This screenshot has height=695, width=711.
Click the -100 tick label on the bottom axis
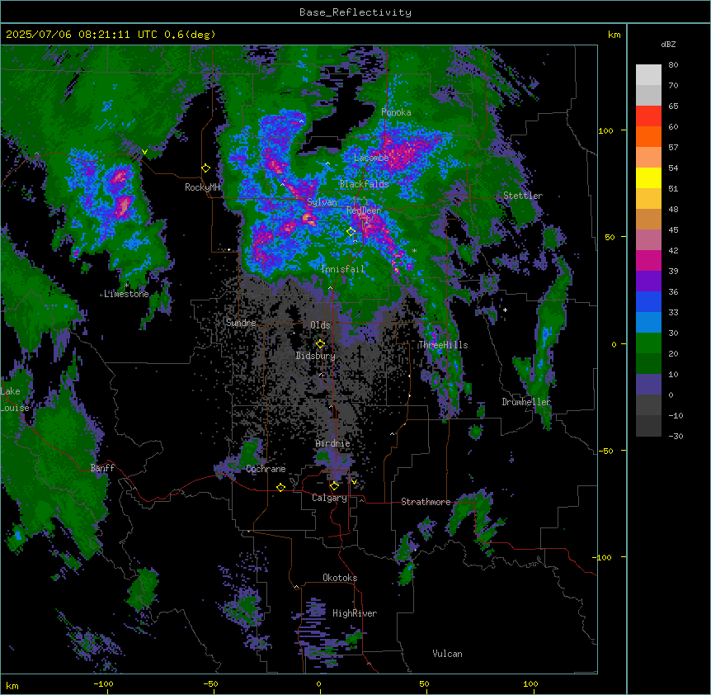[x=103, y=683]
